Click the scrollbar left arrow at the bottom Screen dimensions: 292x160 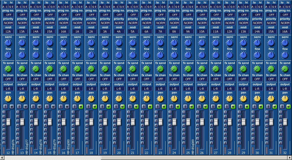tap(2, 158)
